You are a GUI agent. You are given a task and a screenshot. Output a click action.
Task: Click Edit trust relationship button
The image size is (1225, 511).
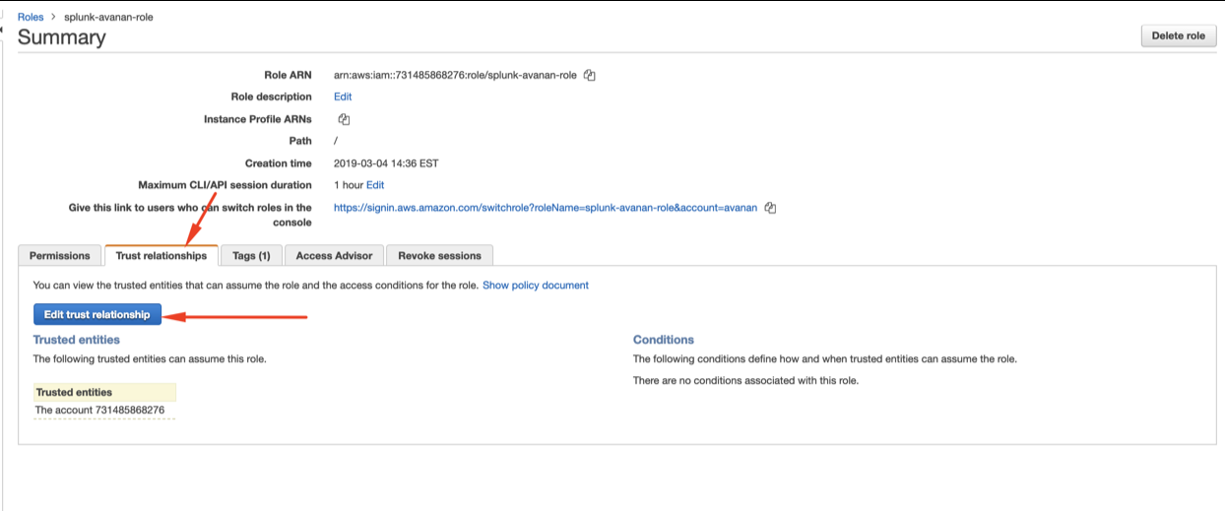tap(97, 314)
